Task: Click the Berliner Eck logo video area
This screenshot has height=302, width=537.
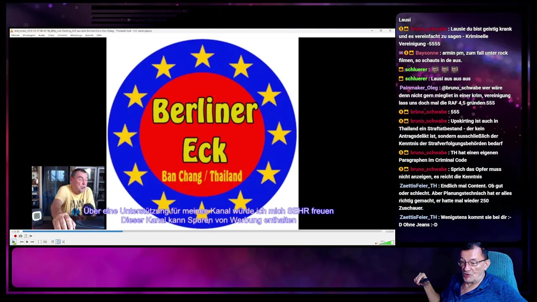Action: click(202, 133)
